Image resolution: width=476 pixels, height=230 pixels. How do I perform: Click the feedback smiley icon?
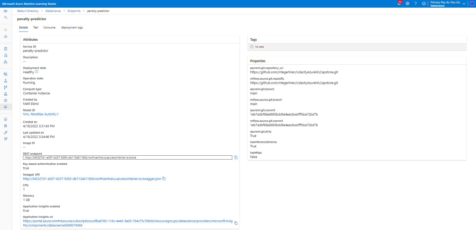(x=424, y=4)
